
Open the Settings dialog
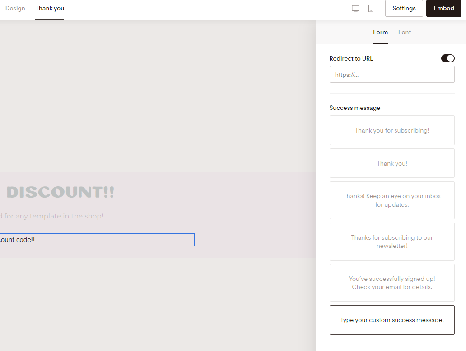coord(404,8)
